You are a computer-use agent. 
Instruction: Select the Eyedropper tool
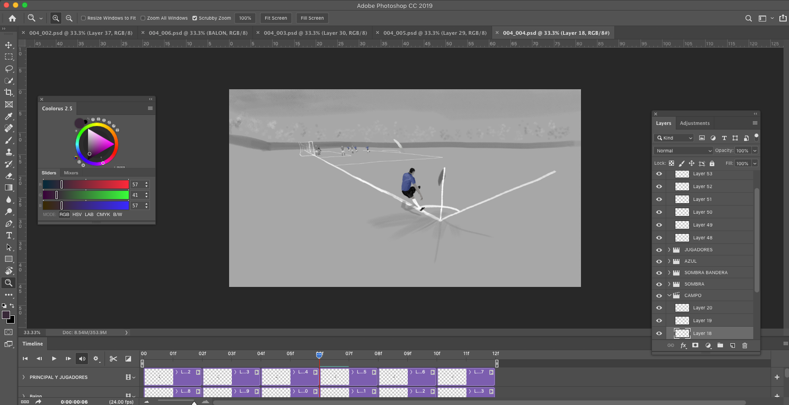point(9,116)
